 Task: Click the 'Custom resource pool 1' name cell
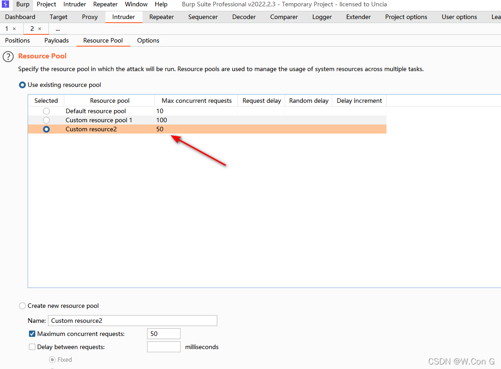(x=109, y=120)
